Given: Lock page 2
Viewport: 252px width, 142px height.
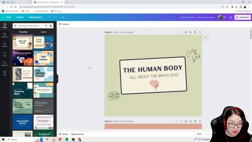Looking at the screenshot, I should [186, 121].
